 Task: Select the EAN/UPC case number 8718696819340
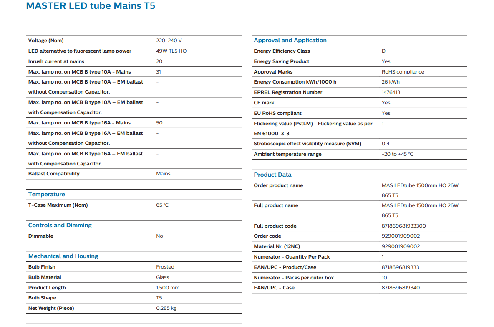coord(401,288)
